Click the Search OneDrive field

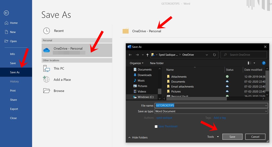click(x=244, y=55)
